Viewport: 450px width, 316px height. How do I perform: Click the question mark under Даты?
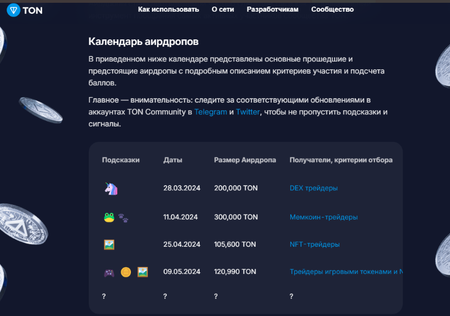tap(165, 297)
